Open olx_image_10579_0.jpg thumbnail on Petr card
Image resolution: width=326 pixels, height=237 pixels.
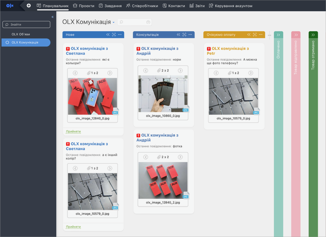pyautogui.click(x=233, y=96)
